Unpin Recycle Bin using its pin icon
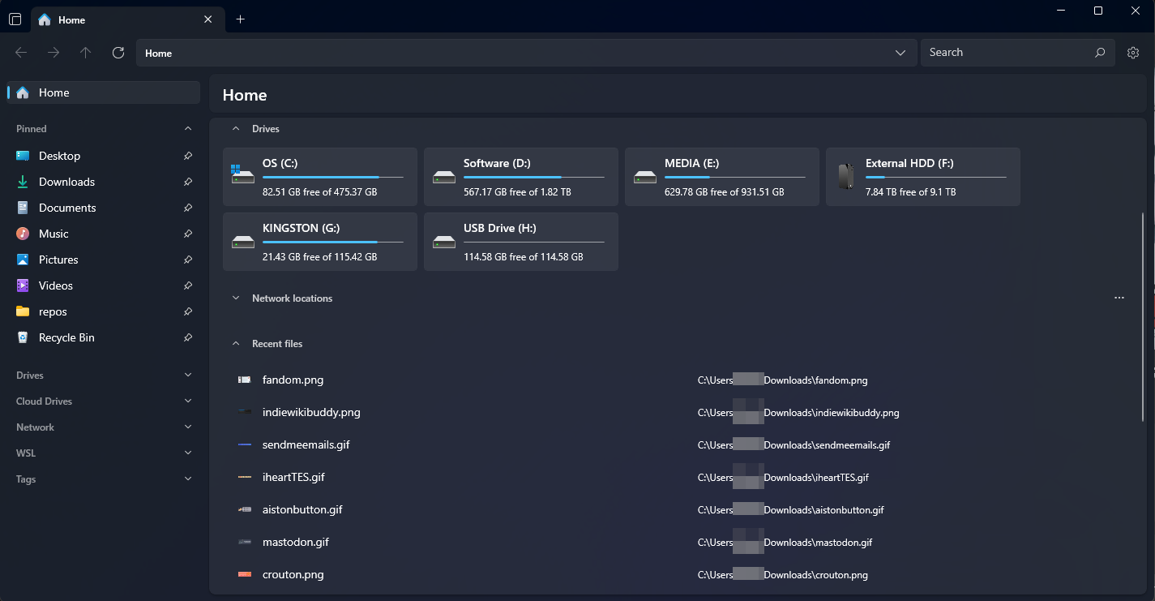The height and width of the screenshot is (601, 1155). (188, 337)
